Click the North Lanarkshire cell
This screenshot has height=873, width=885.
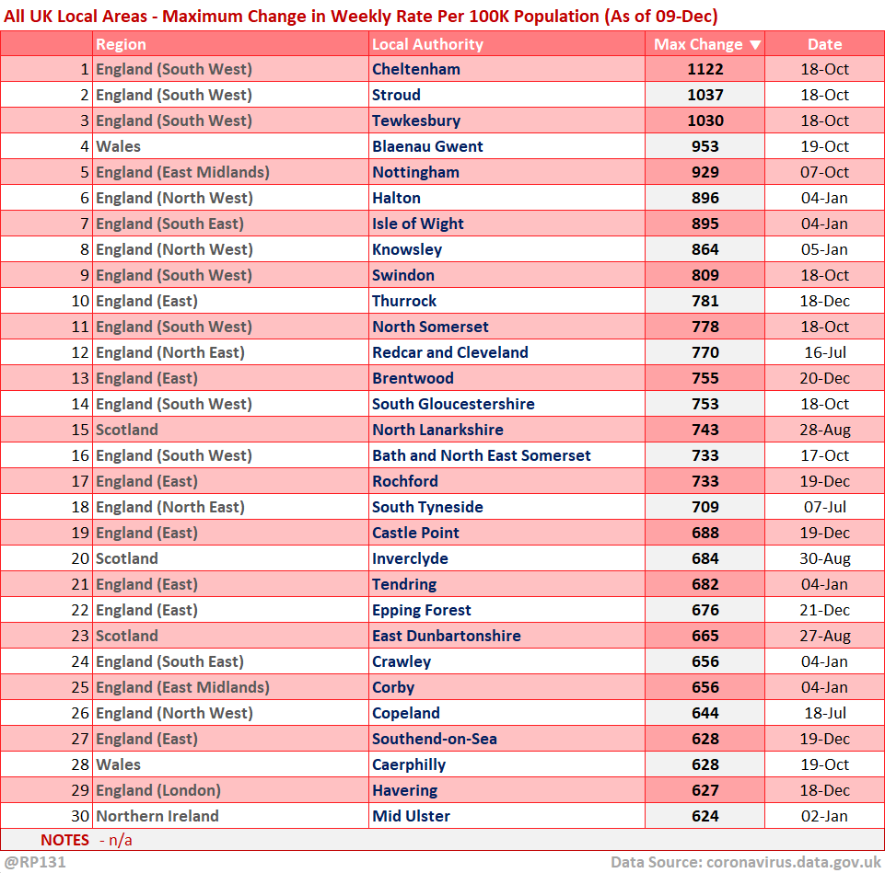pyautogui.click(x=507, y=430)
